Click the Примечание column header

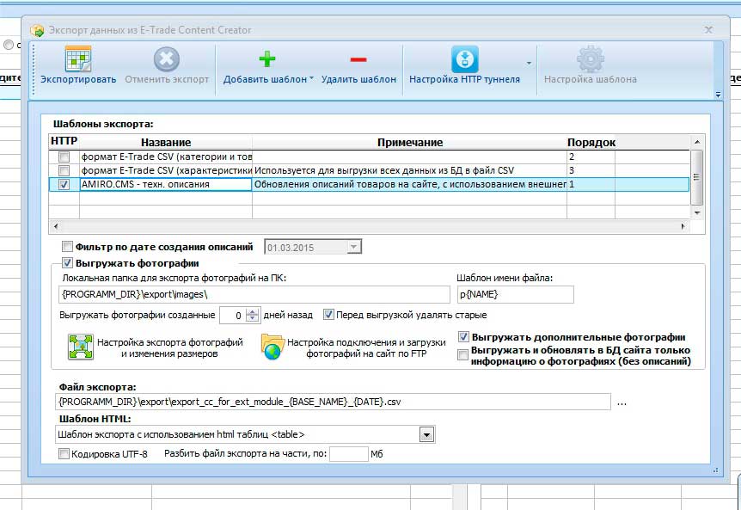410,142
